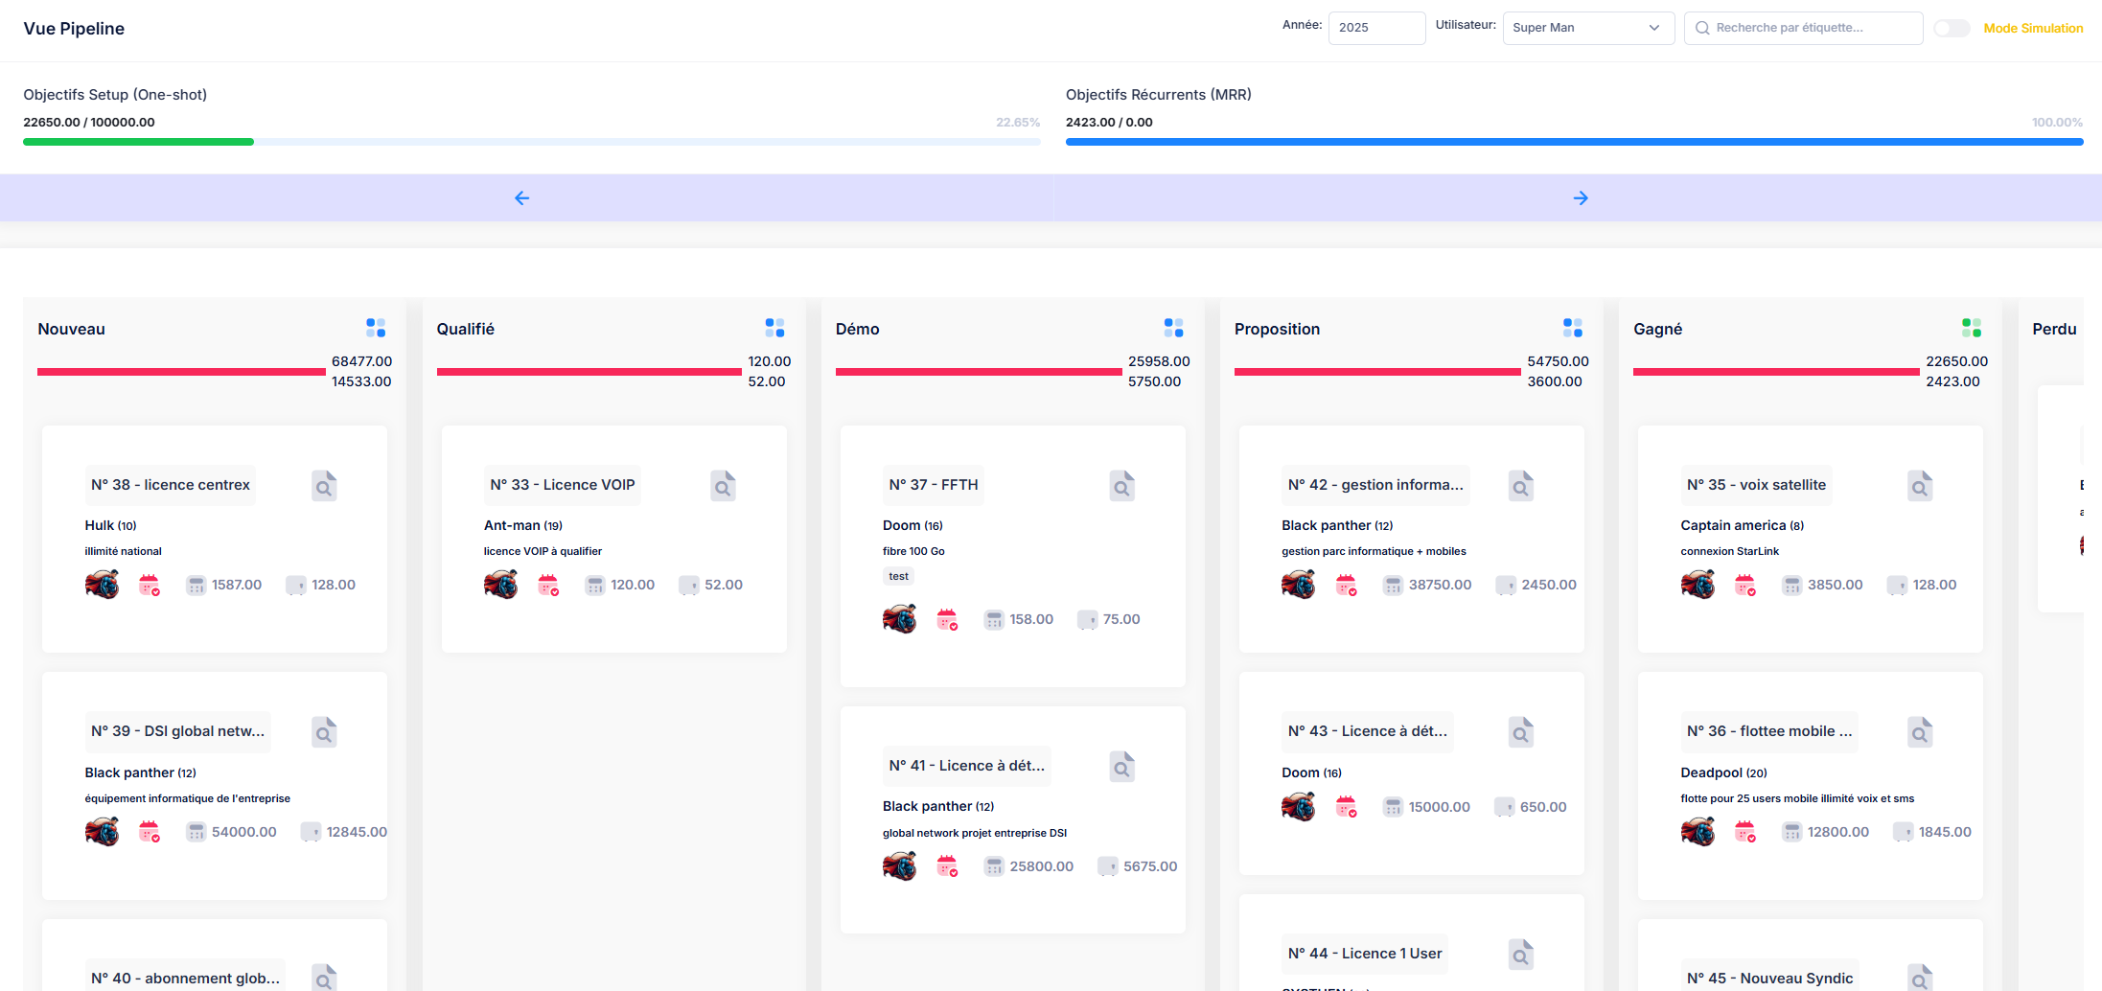Viewport: 2102px width, 991px height.
Task: Select the N° 39 - DSI global netw card title
Action: tap(178, 731)
